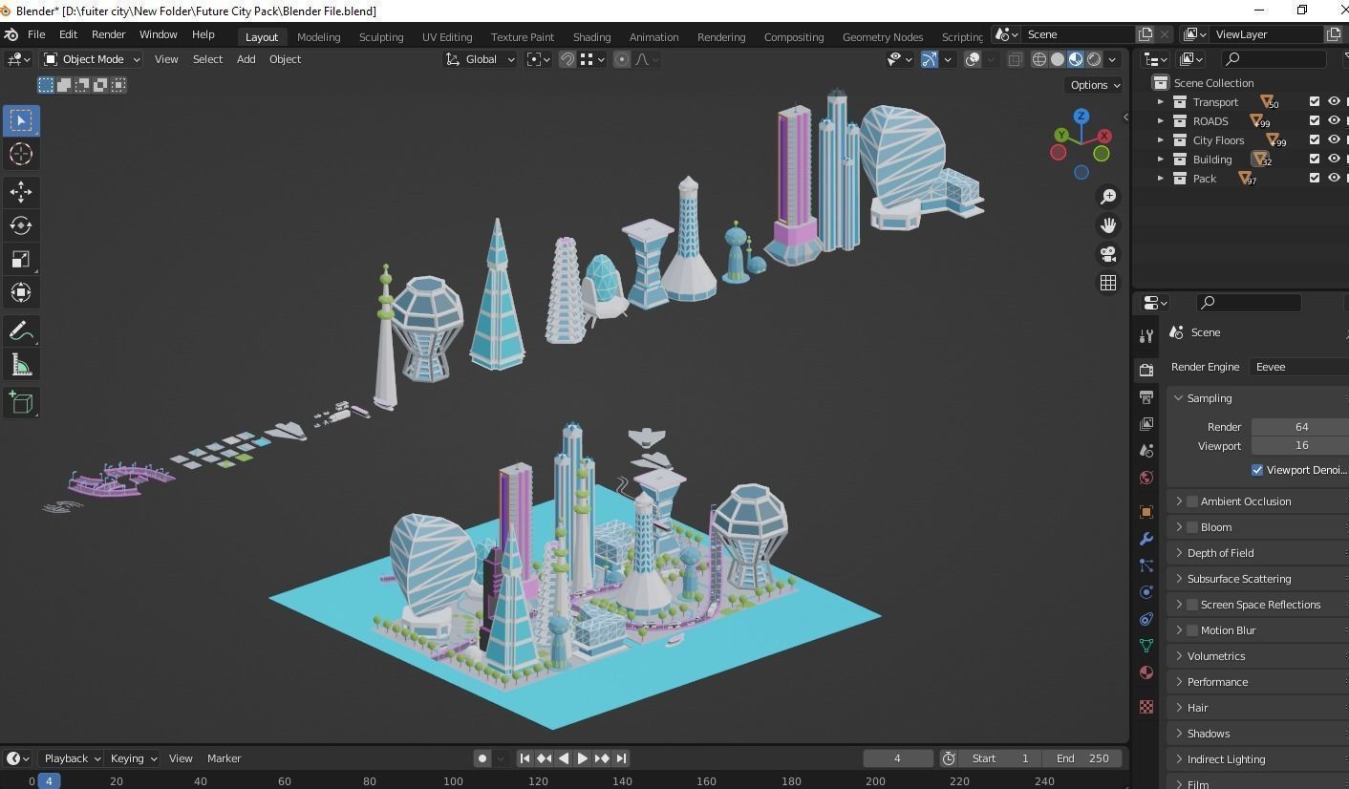Screen dimensions: 1349x789
Task: Switch to wireframe viewport shading
Action: [x=1039, y=59]
